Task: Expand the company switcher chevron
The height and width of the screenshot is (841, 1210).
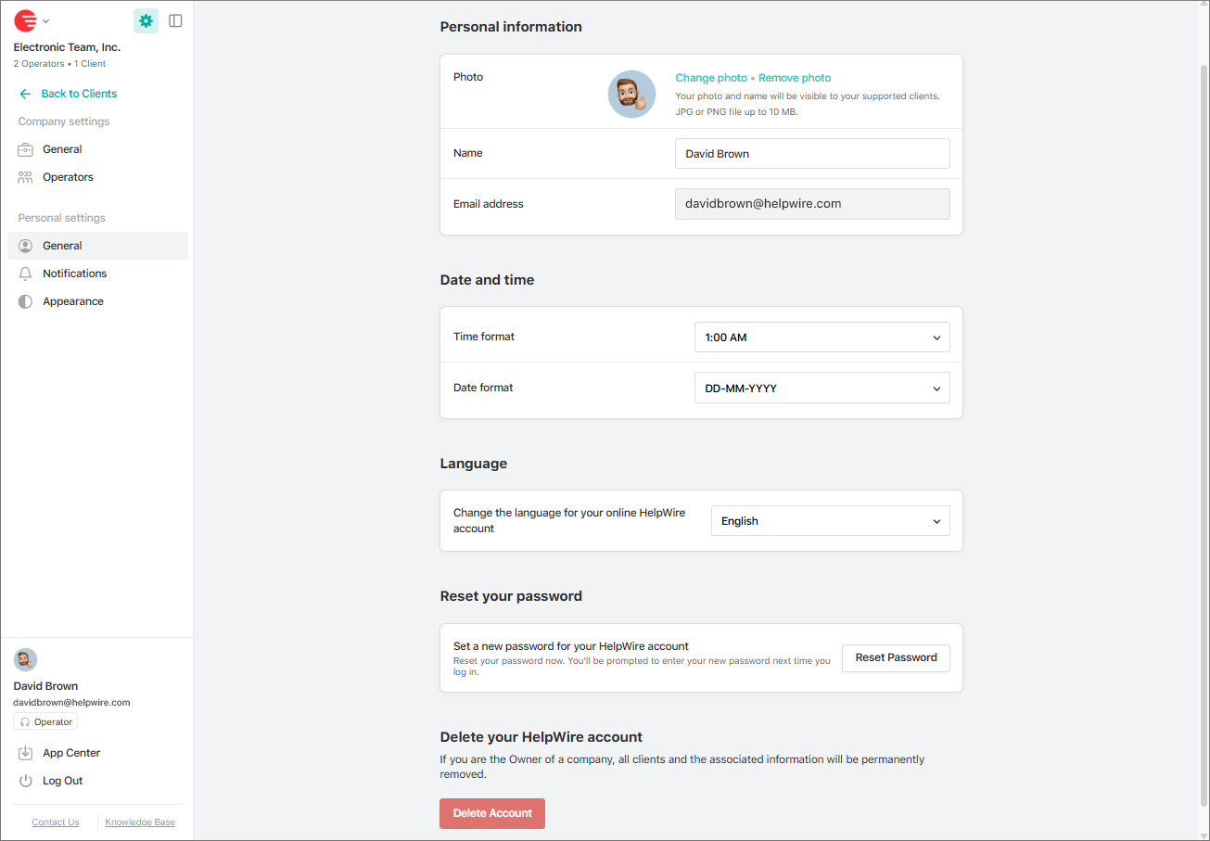Action: tap(45, 20)
